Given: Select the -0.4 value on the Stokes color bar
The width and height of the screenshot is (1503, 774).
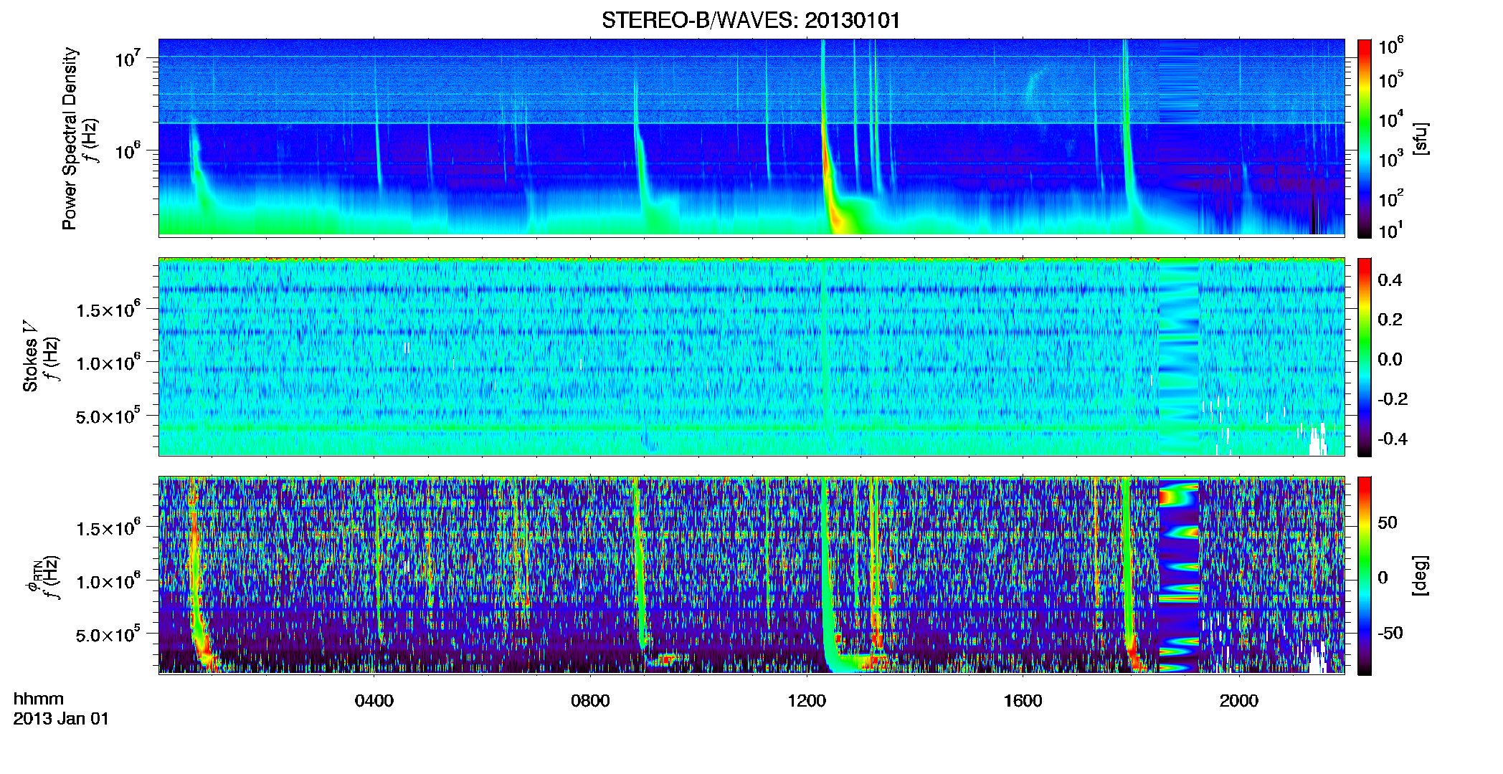Looking at the screenshot, I should pos(1392,439).
